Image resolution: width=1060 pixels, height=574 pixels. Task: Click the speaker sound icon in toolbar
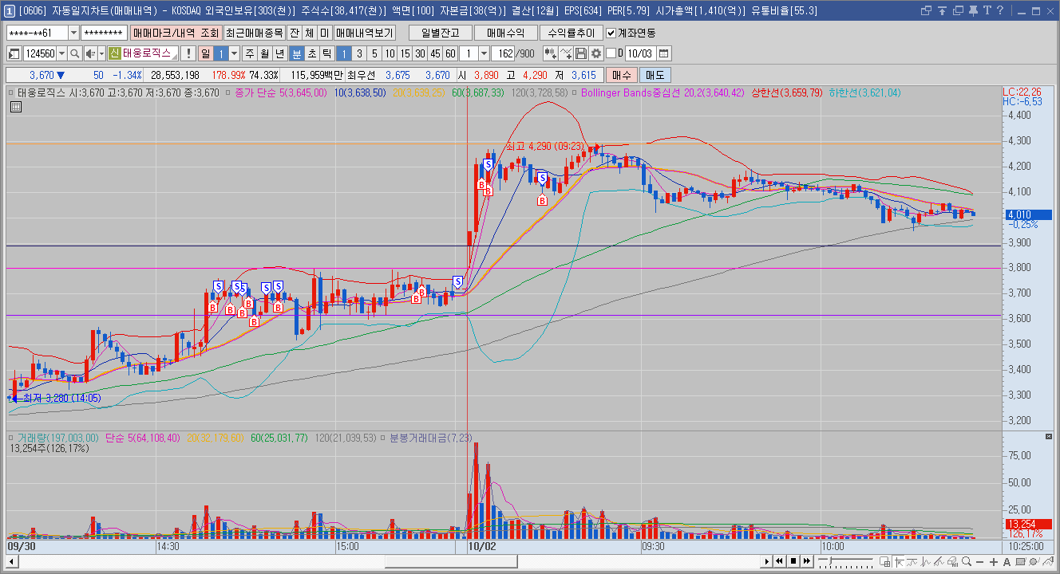pos(89,53)
